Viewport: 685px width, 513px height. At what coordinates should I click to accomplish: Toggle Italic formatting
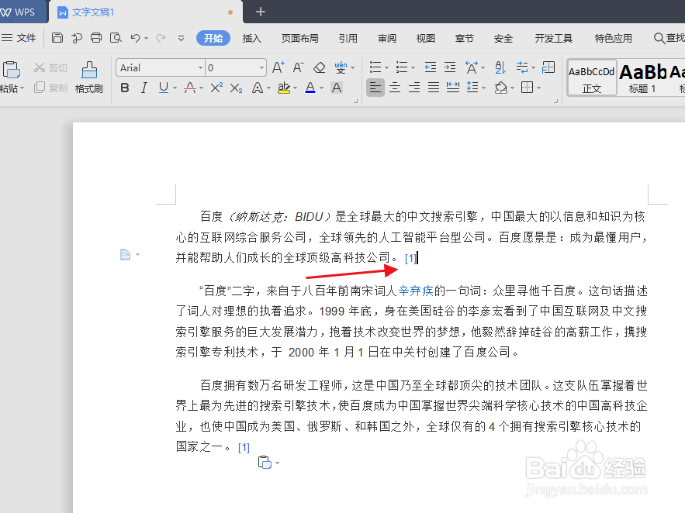pyautogui.click(x=144, y=88)
